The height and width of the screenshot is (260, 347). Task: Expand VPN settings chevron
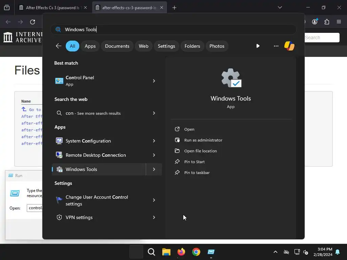click(154, 217)
